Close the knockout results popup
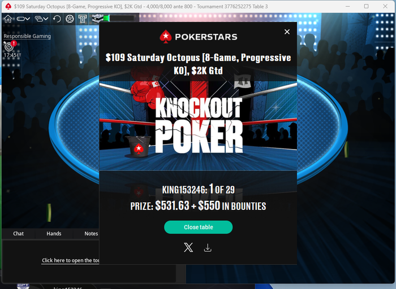This screenshot has width=396, height=289. 287,32
